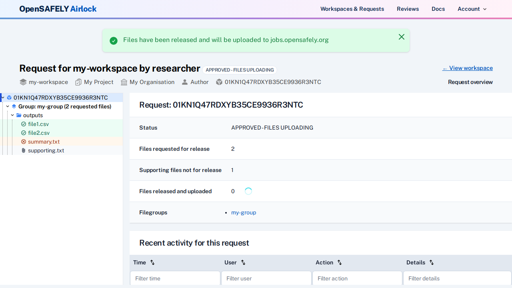Viewport: 512px width, 288px height.
Task: Click the paperclip icon beside supporting.txt
Action: (23, 150)
